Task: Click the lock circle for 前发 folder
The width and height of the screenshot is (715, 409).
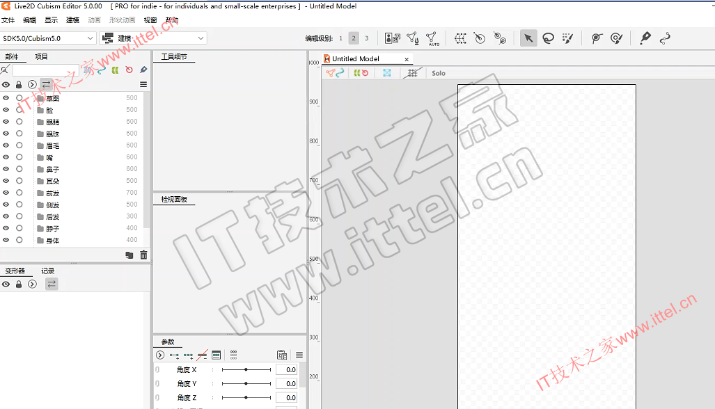Action: pyautogui.click(x=19, y=193)
